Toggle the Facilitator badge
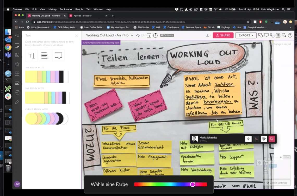 coord(167,35)
